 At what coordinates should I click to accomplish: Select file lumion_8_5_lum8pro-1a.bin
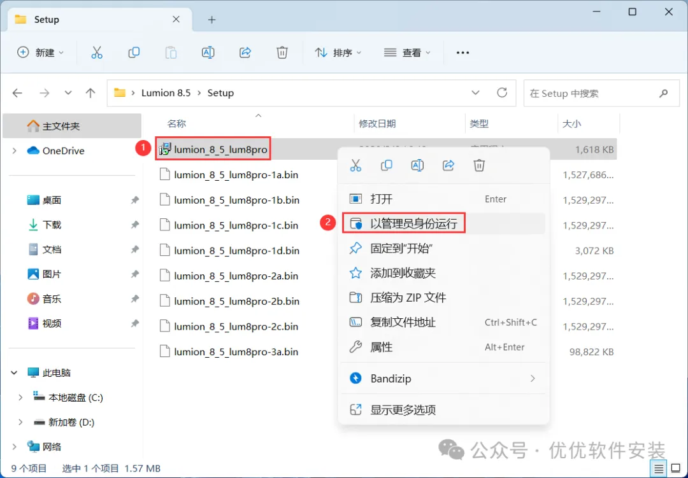coord(236,175)
